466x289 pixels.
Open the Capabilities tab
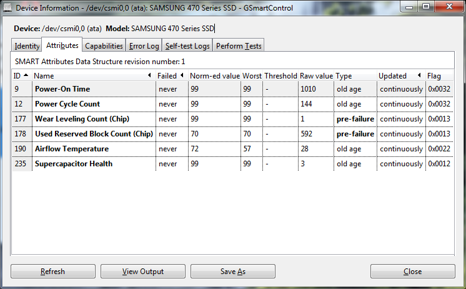tap(104, 46)
